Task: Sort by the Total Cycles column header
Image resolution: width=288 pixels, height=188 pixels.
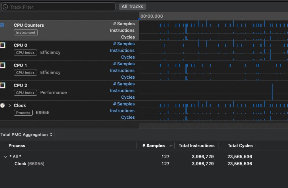Action: pyautogui.click(x=240, y=146)
